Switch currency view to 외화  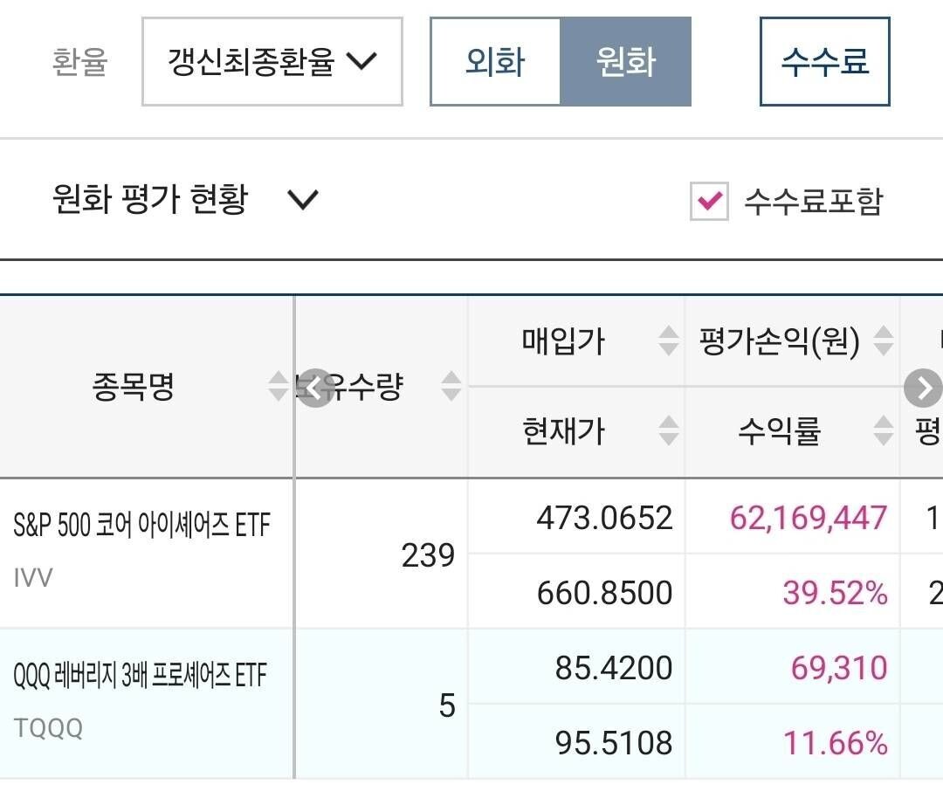(495, 61)
